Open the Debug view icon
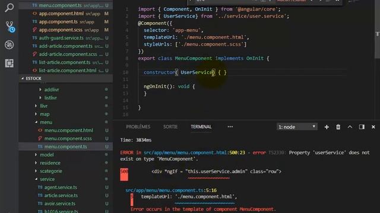380x213 pixels. pos(9,45)
